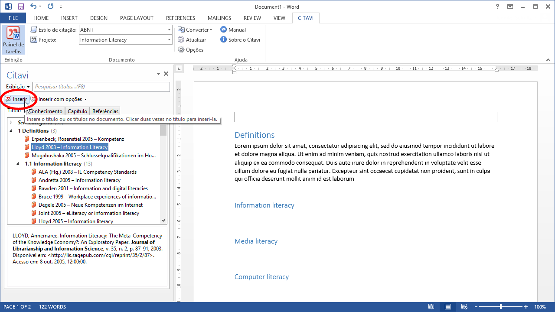Switch to the INSERT ribbon tab
Viewport: 555px width, 312px height.
click(69, 18)
